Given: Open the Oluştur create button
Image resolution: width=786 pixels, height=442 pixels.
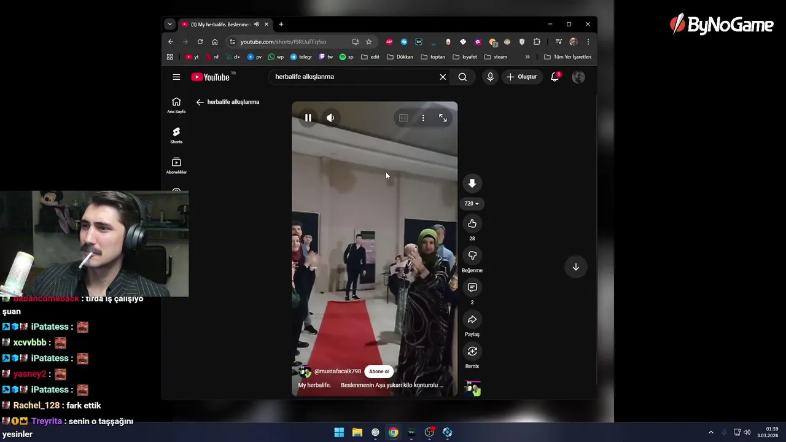Looking at the screenshot, I should tap(521, 77).
